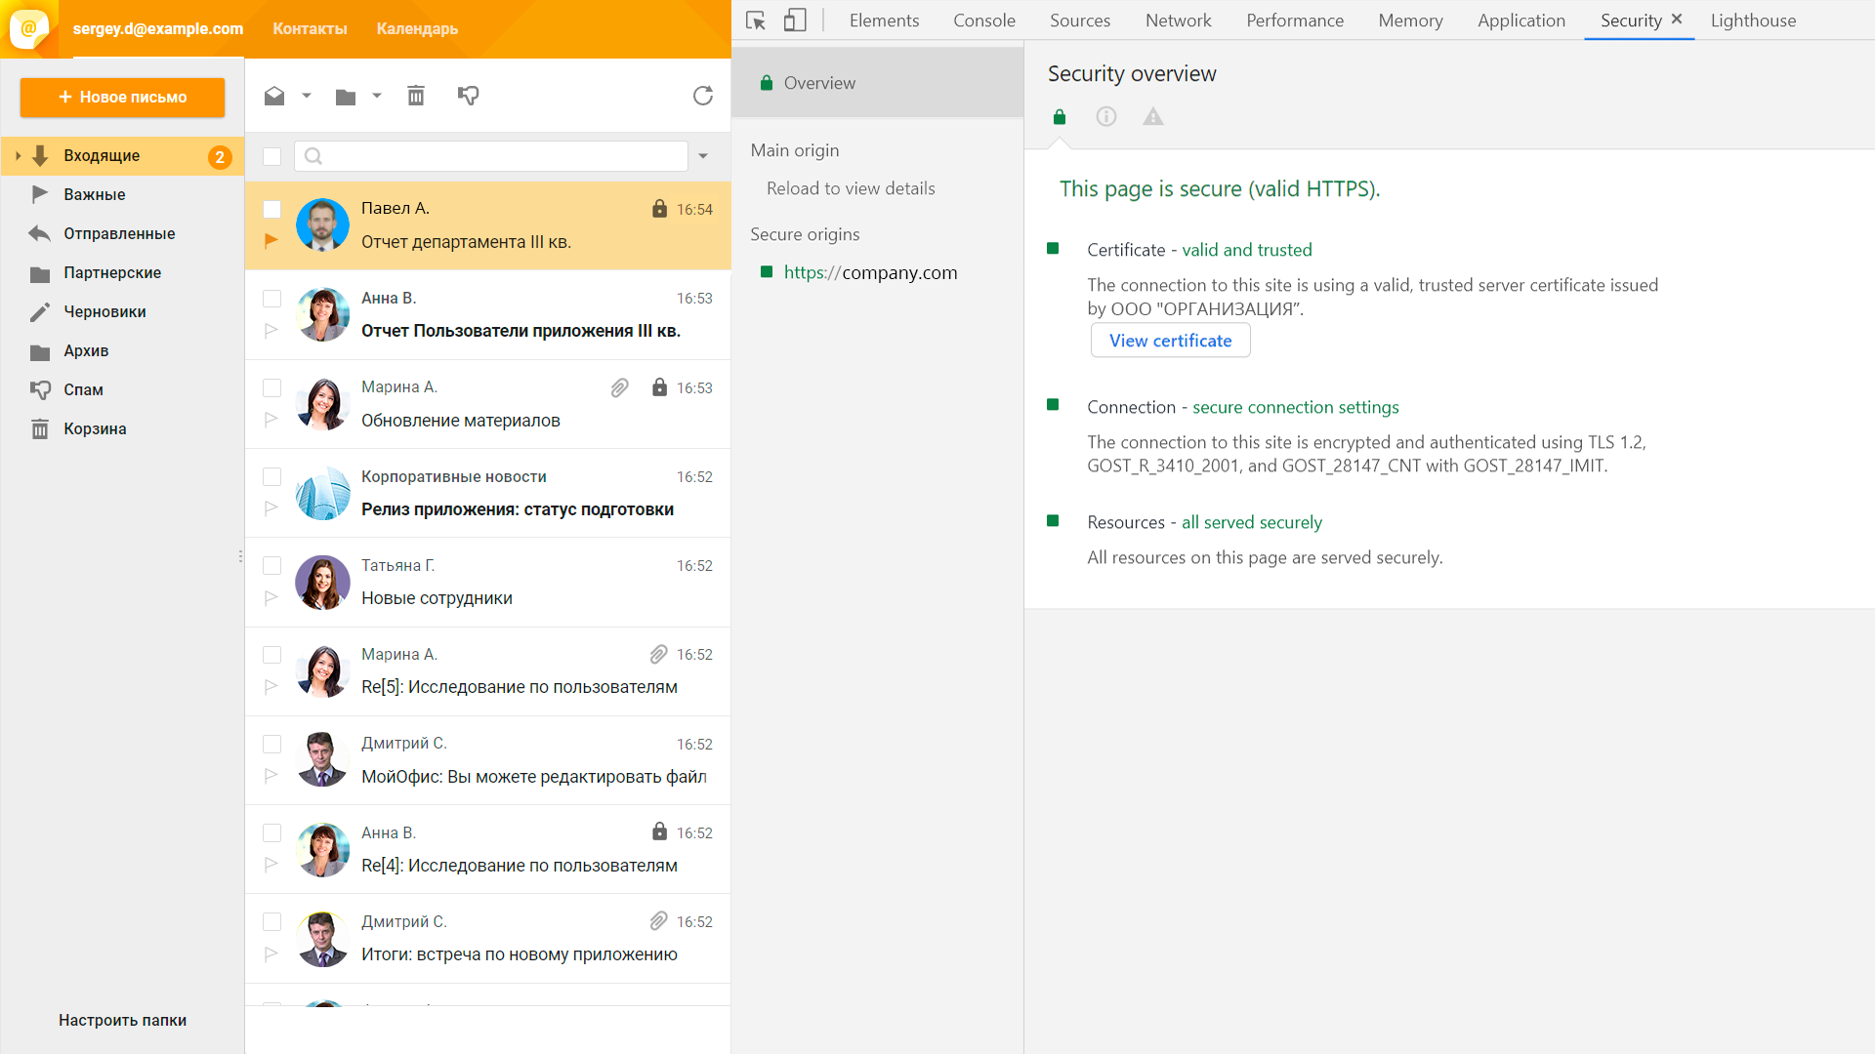Click View certificate button
The image size is (1875, 1054).
point(1169,341)
